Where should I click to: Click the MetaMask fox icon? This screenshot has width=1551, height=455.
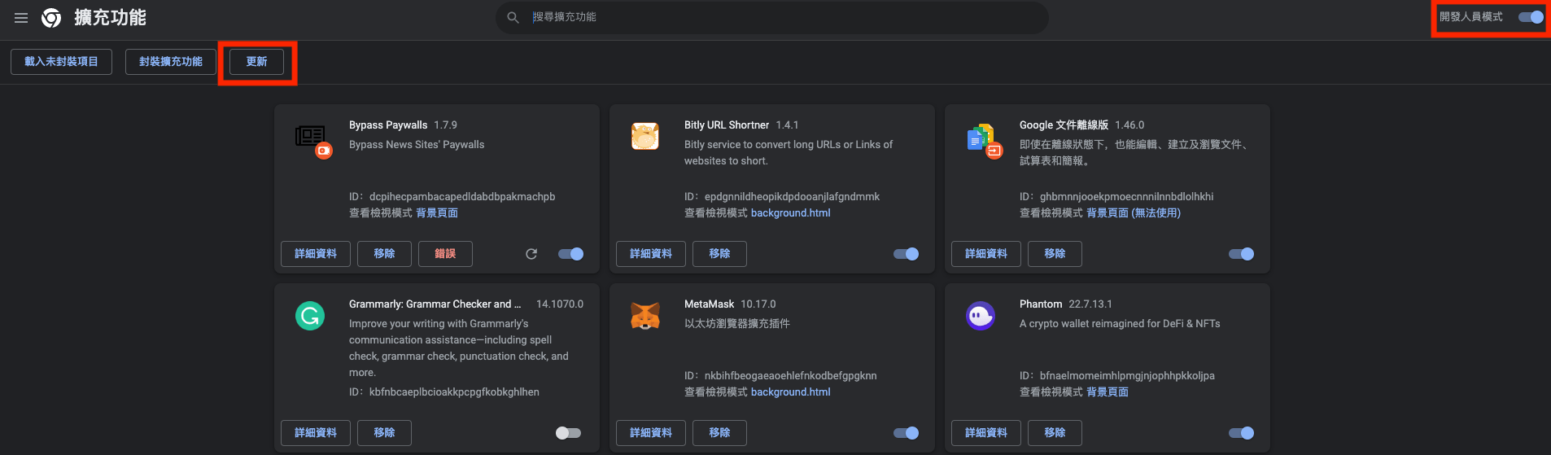tap(645, 315)
